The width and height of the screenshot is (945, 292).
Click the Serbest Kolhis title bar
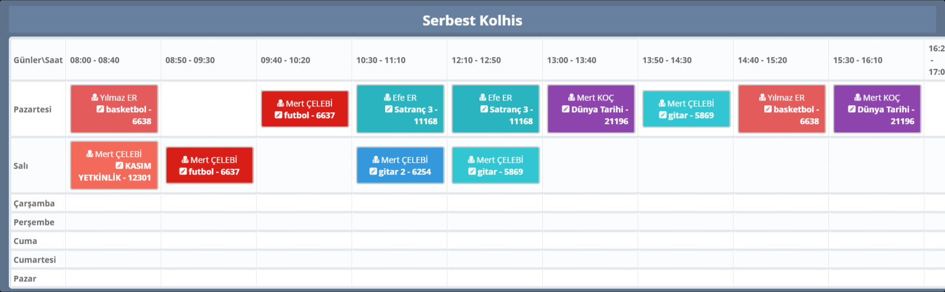click(x=472, y=21)
